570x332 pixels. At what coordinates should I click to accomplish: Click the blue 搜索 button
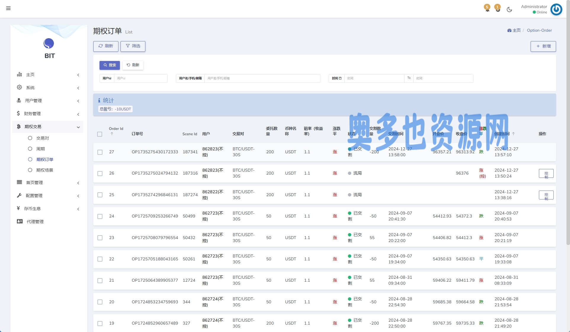tap(110, 65)
